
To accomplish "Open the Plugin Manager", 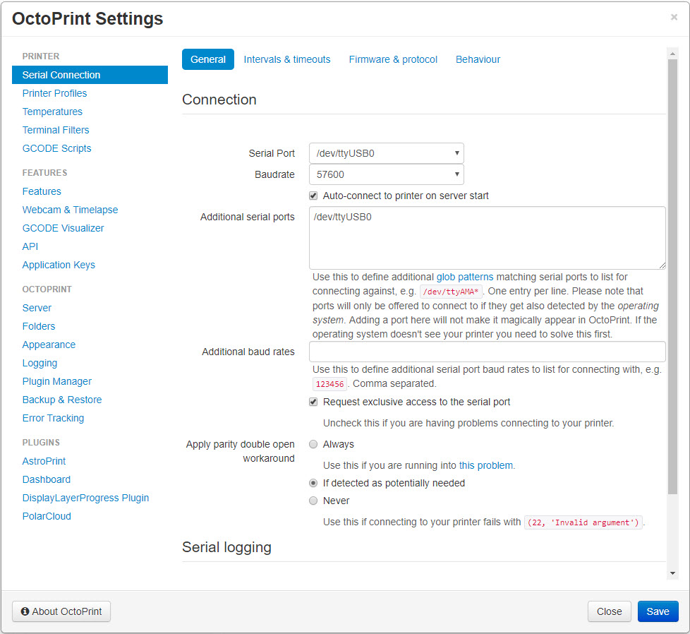I will pyautogui.click(x=57, y=381).
